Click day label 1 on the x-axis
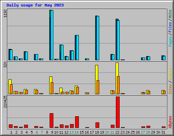174x136 pixels. (x=11, y=132)
